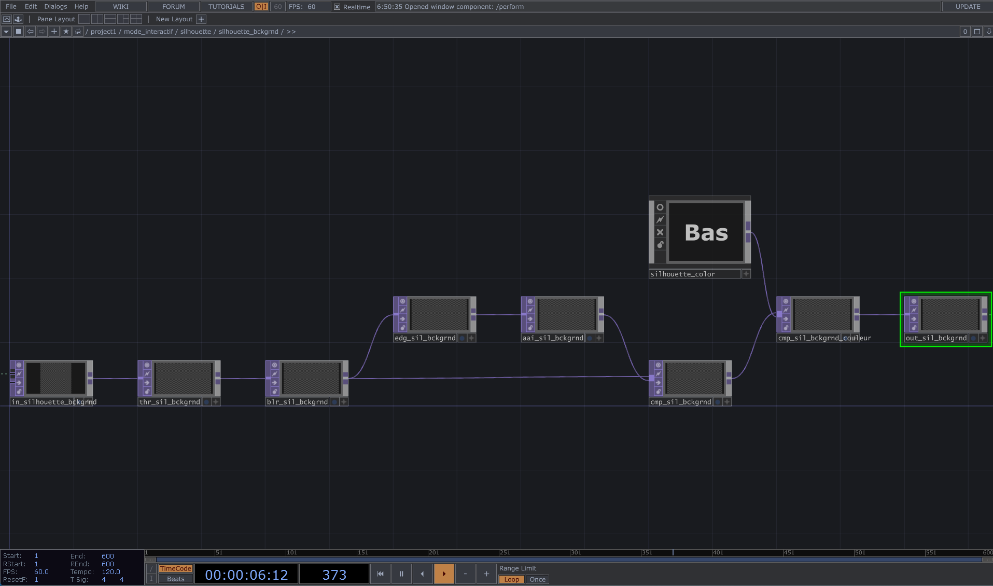
Task: Maximize the pane using the top-left icon
Action: [x=6, y=19]
